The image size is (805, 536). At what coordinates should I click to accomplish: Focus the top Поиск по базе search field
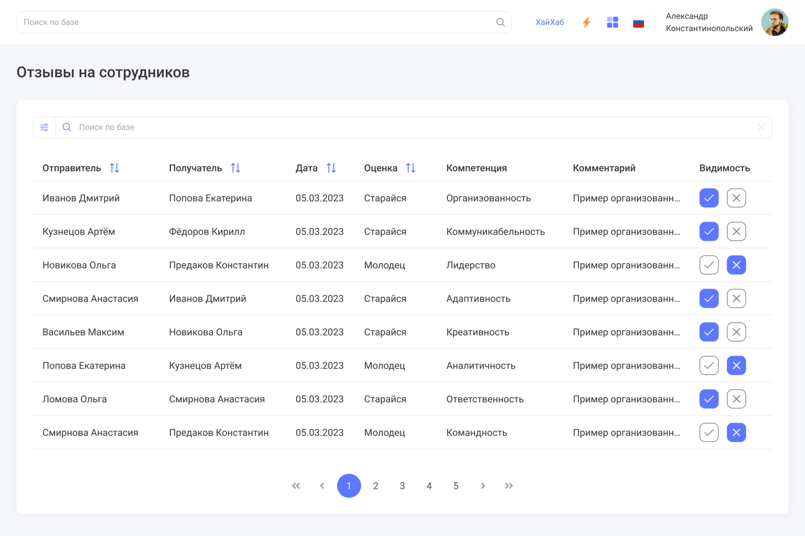[264, 22]
